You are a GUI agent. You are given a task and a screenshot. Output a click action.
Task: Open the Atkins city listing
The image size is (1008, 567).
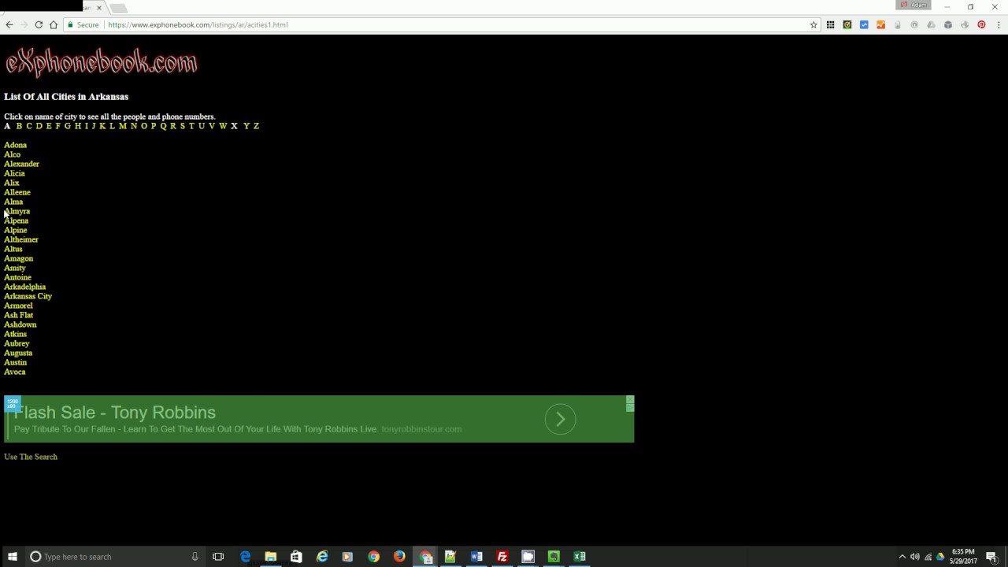click(15, 334)
